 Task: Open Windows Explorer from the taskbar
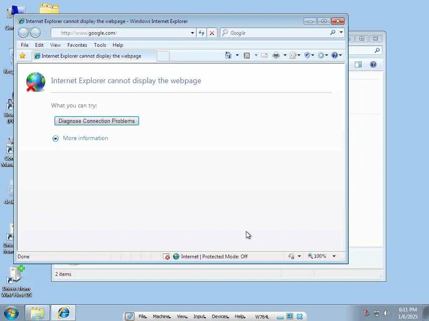[37, 313]
